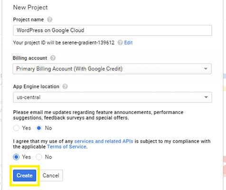
Task: Click the Cancel button
Action: tap(51, 175)
